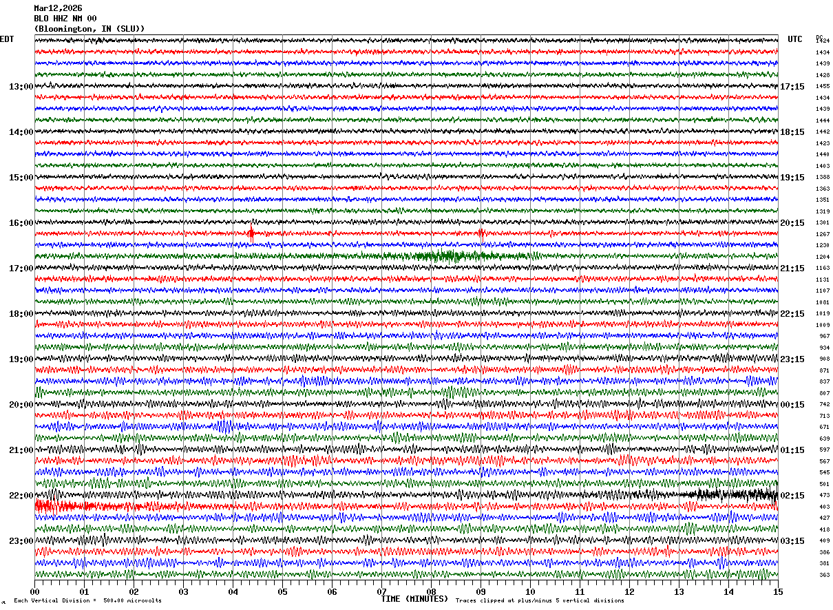
Task: Click the DC offset value 742
Action: (824, 405)
